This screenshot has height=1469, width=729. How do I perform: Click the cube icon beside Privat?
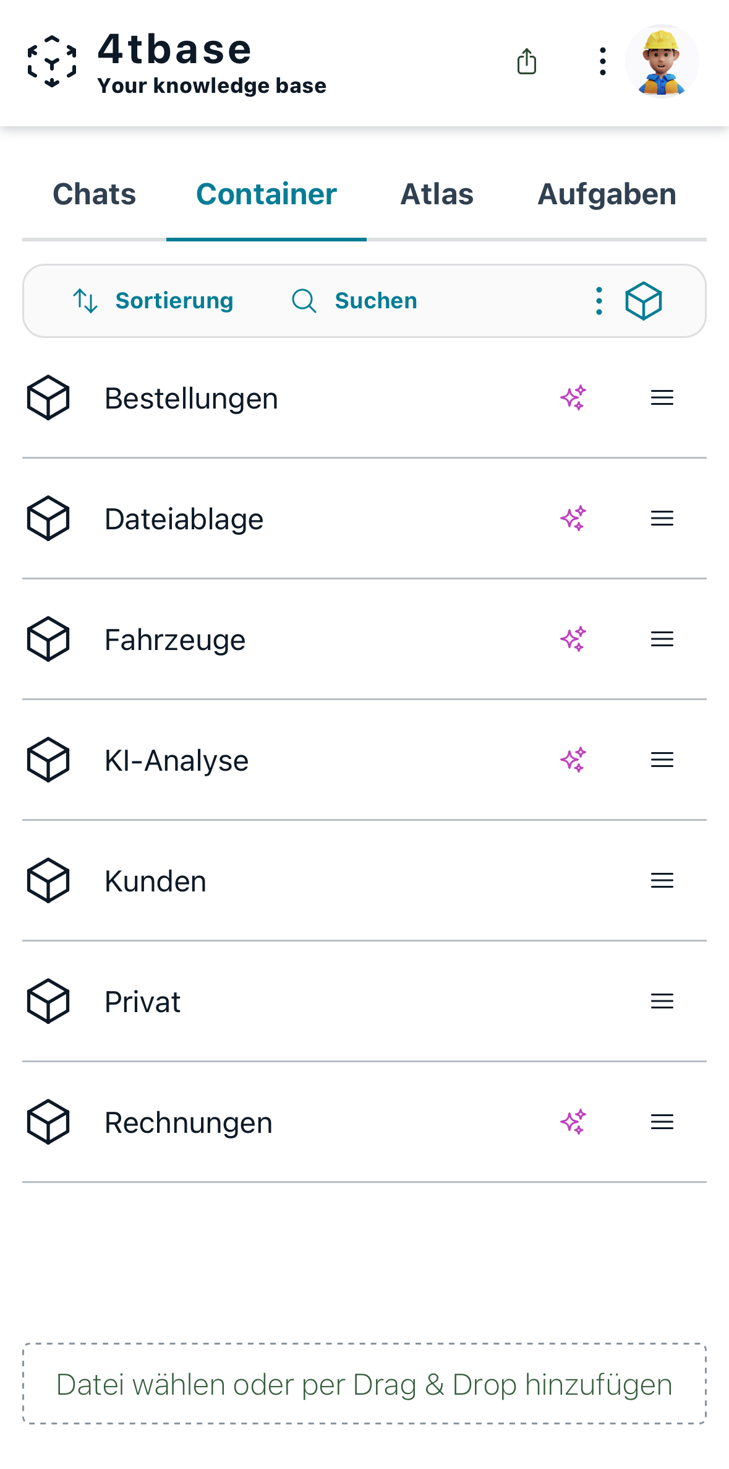coord(48,1001)
